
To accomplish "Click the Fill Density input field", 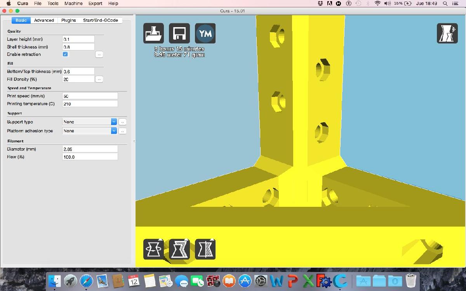I will 78,79.
